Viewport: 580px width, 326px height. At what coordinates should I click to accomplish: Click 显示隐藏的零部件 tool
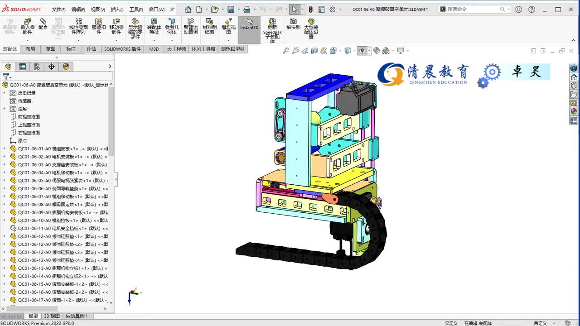click(135, 29)
